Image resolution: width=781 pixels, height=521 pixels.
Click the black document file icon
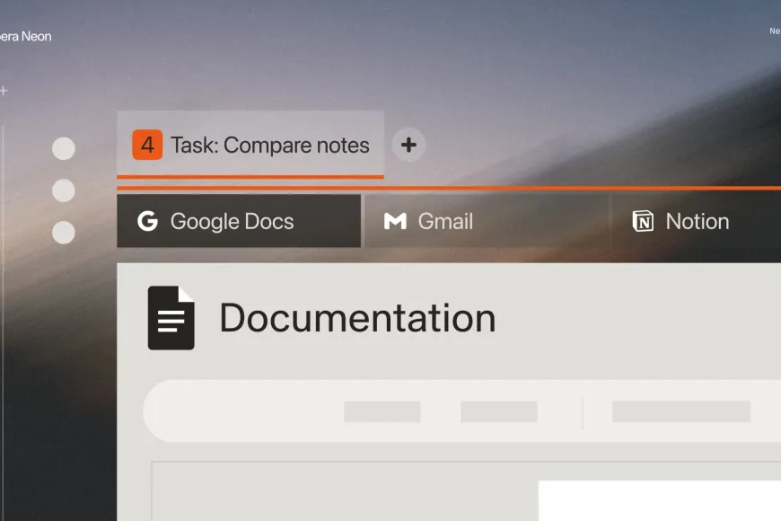(171, 318)
